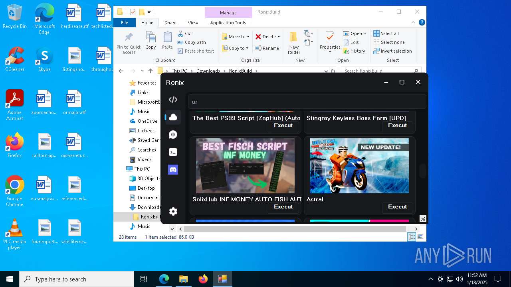The width and height of the screenshot is (511, 287).
Task: Click Paste shortcut in ribbon
Action: pyautogui.click(x=196, y=51)
